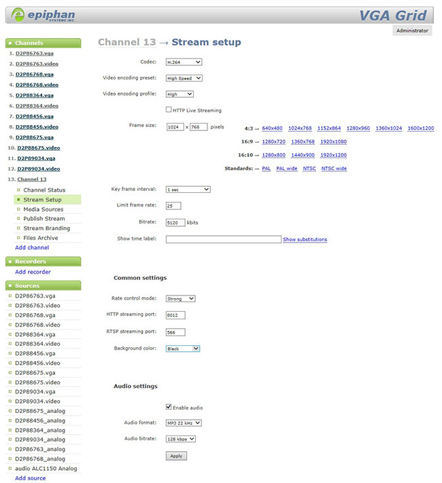The height and width of the screenshot is (483, 442).
Task: Toggle the Enable audio checkbox
Action: (x=169, y=407)
